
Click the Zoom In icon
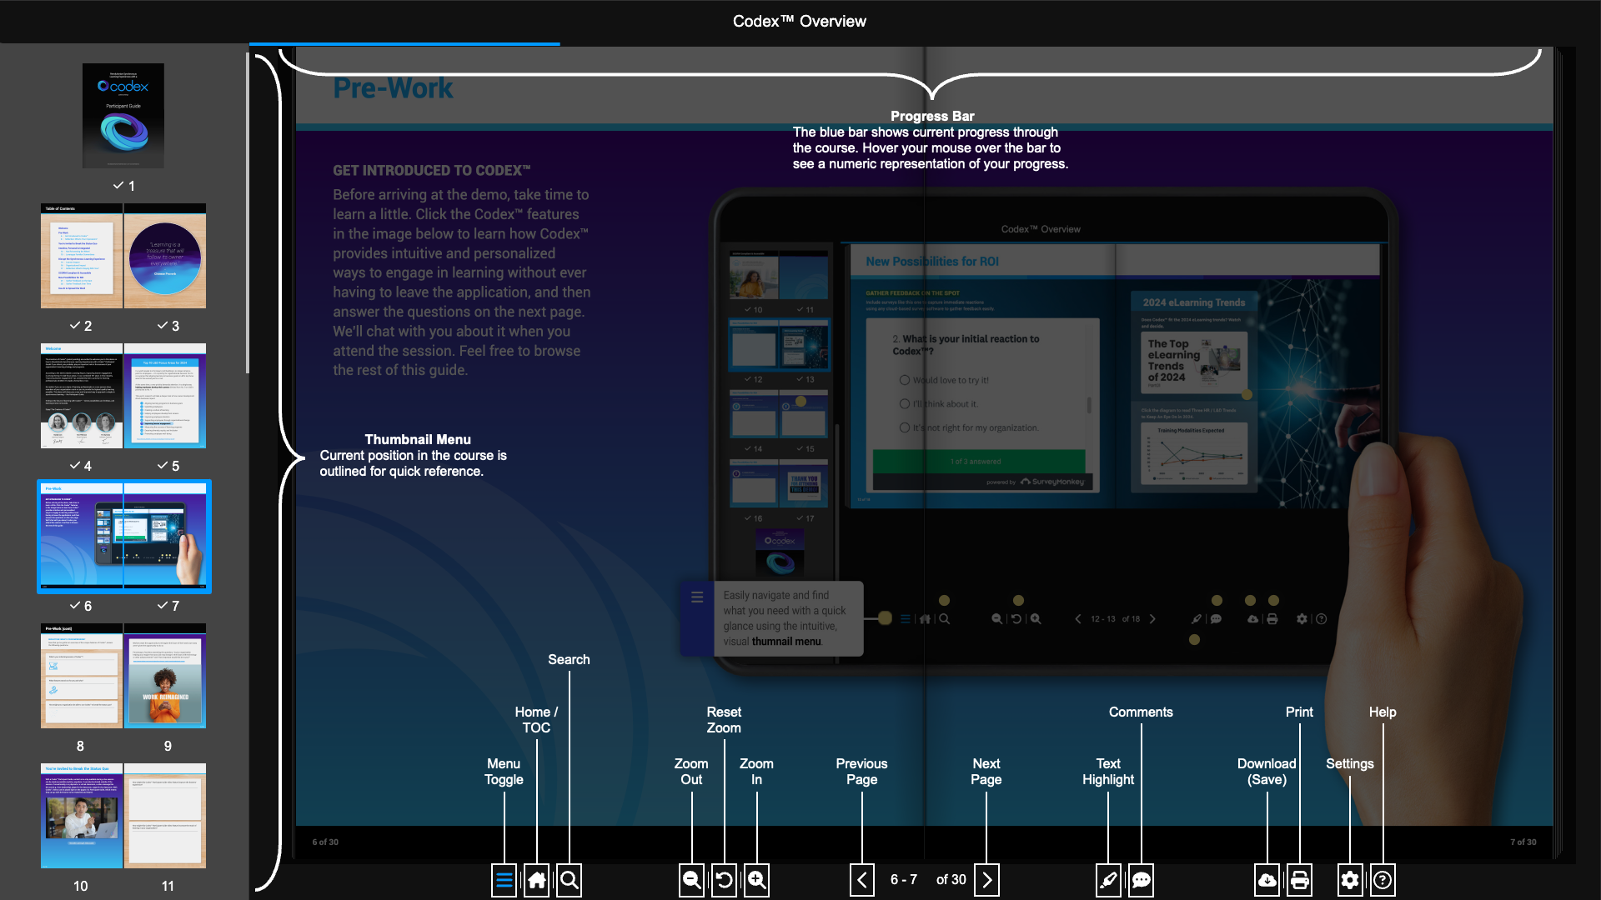(756, 880)
